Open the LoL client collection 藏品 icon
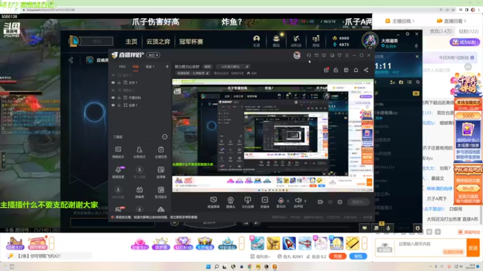The height and width of the screenshot is (271, 483). coord(277,41)
